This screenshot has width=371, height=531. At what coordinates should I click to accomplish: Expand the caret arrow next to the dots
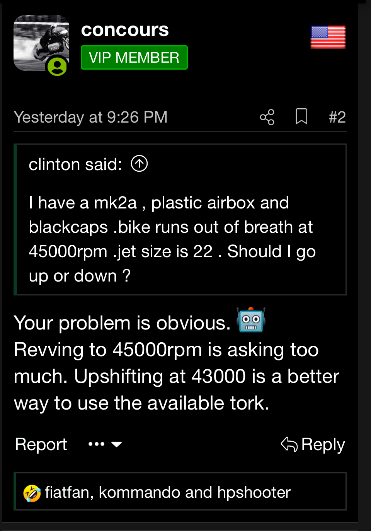click(x=116, y=444)
